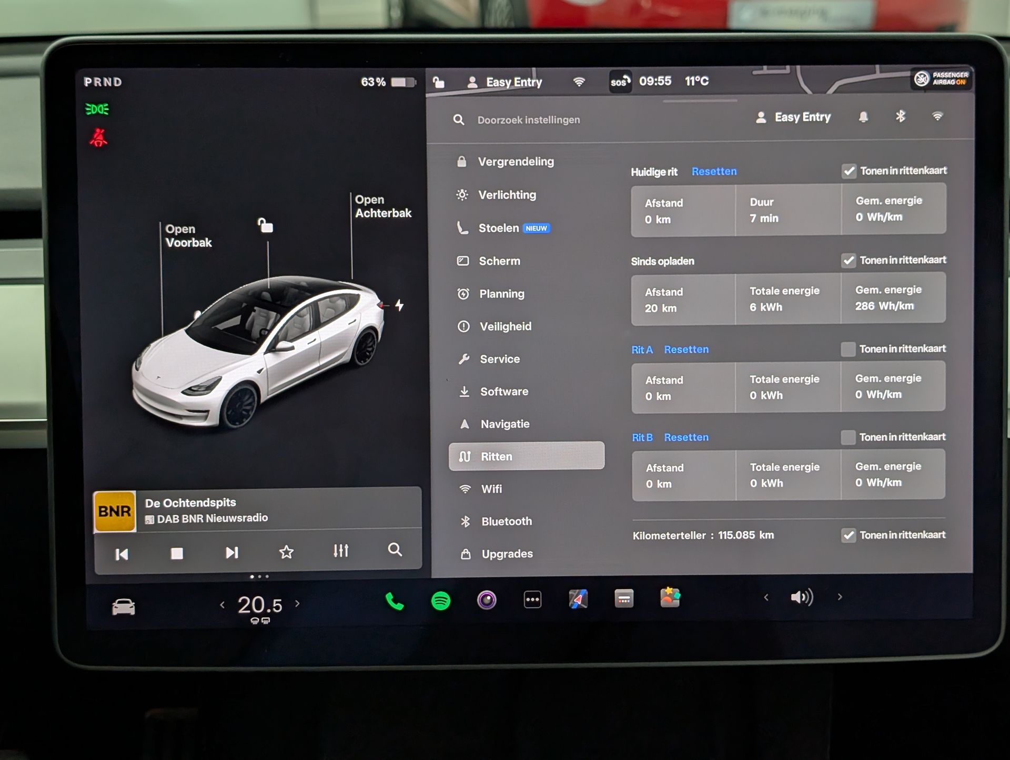Screen dimensions: 1010x760
Task: Click the Doorzoek instellingen search field
Action: (x=529, y=120)
